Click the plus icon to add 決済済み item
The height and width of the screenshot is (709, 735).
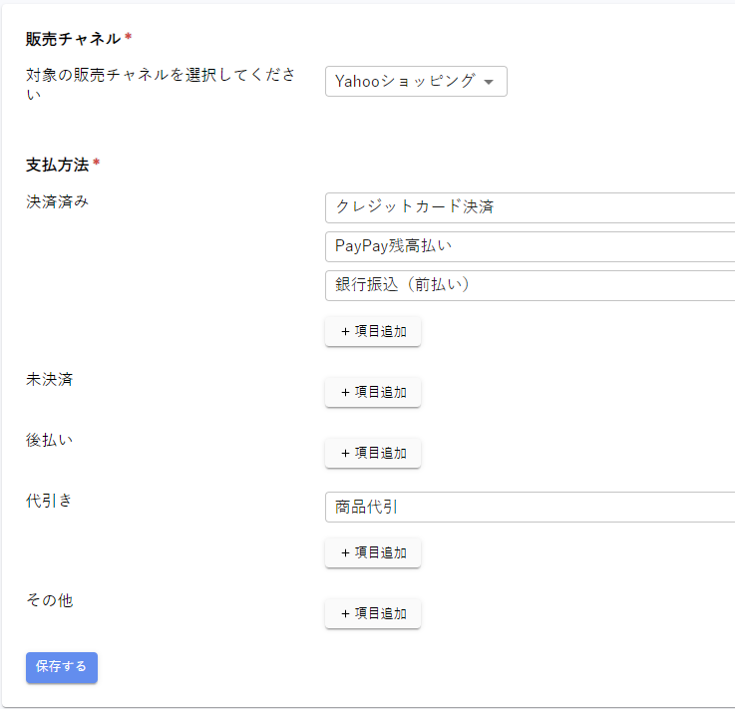click(345, 332)
